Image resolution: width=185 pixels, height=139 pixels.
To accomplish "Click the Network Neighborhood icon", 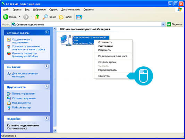I will pyautogui.click(x=9, y=98).
